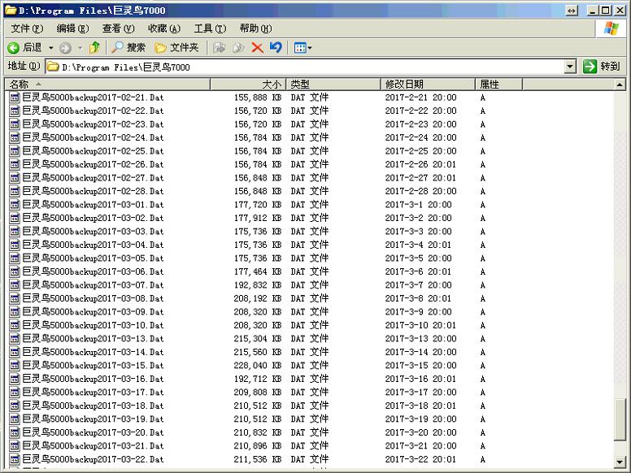Click the red Delete X icon

(257, 48)
